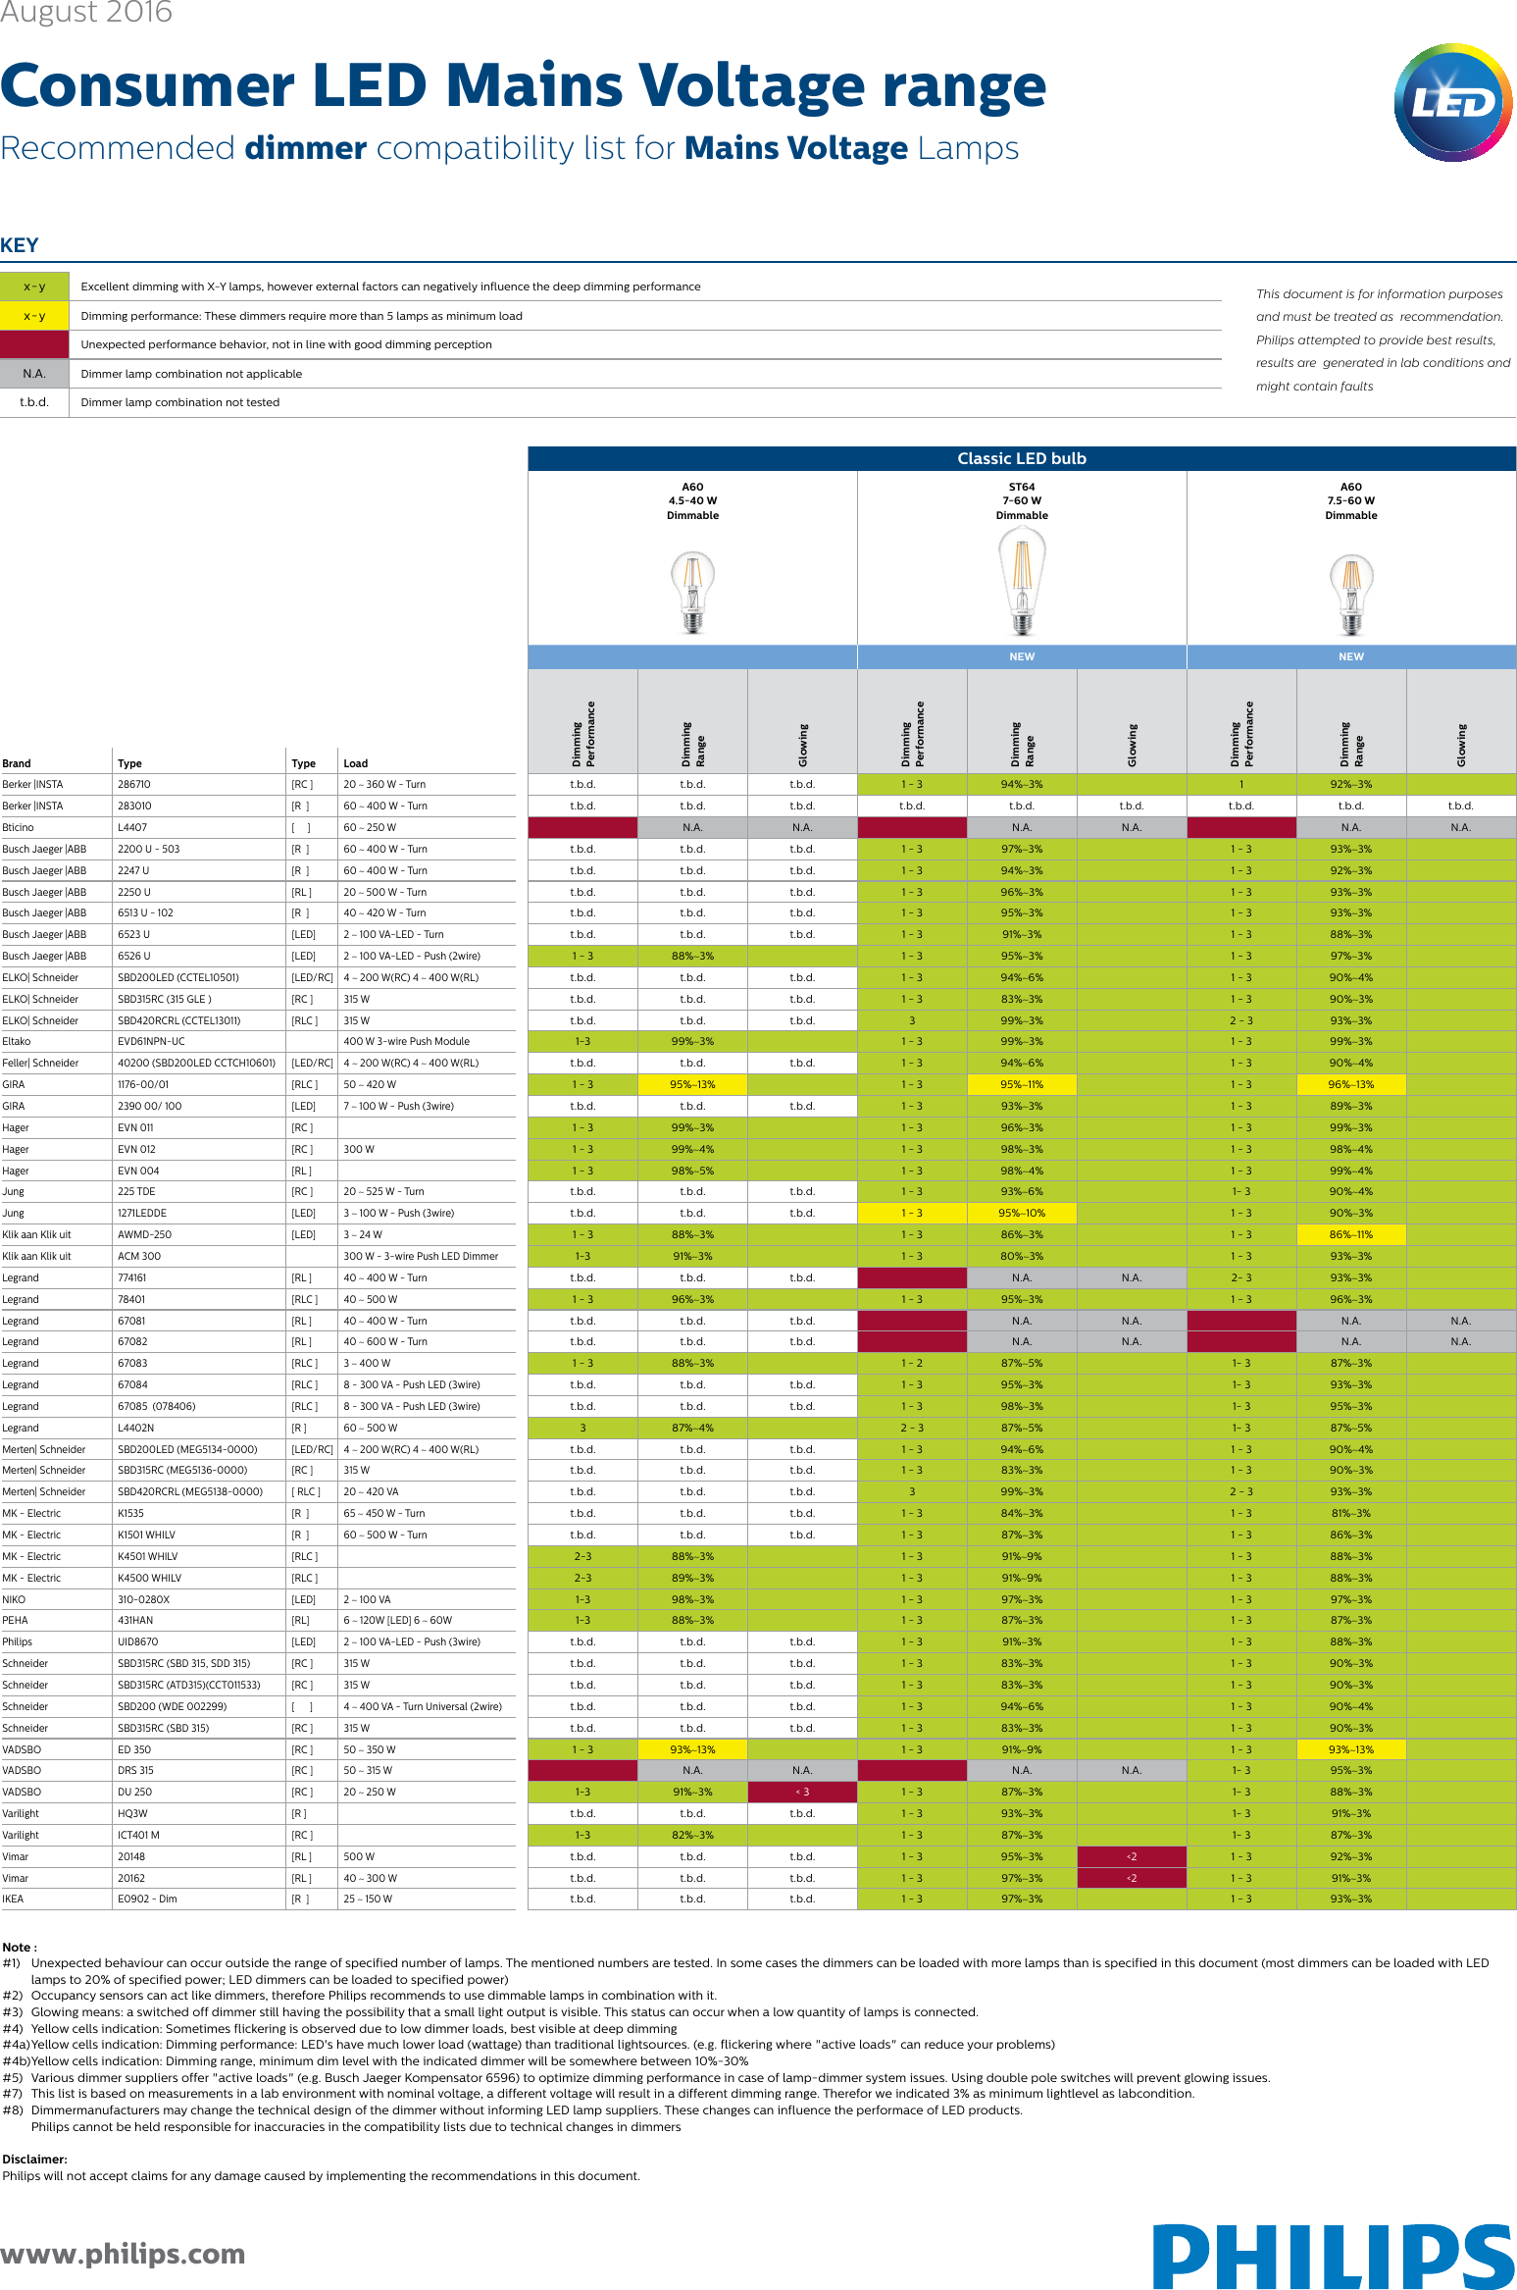The height and width of the screenshot is (2290, 1517).
Task: Click the t.b.d. key cell
Action: 34,402
